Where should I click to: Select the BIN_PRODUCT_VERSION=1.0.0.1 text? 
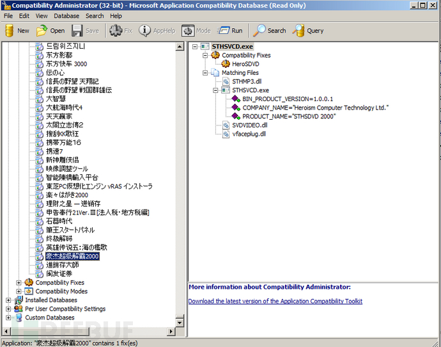[x=288, y=99]
